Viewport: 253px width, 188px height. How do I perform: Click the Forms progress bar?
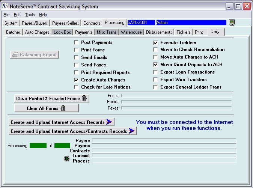(176, 96)
